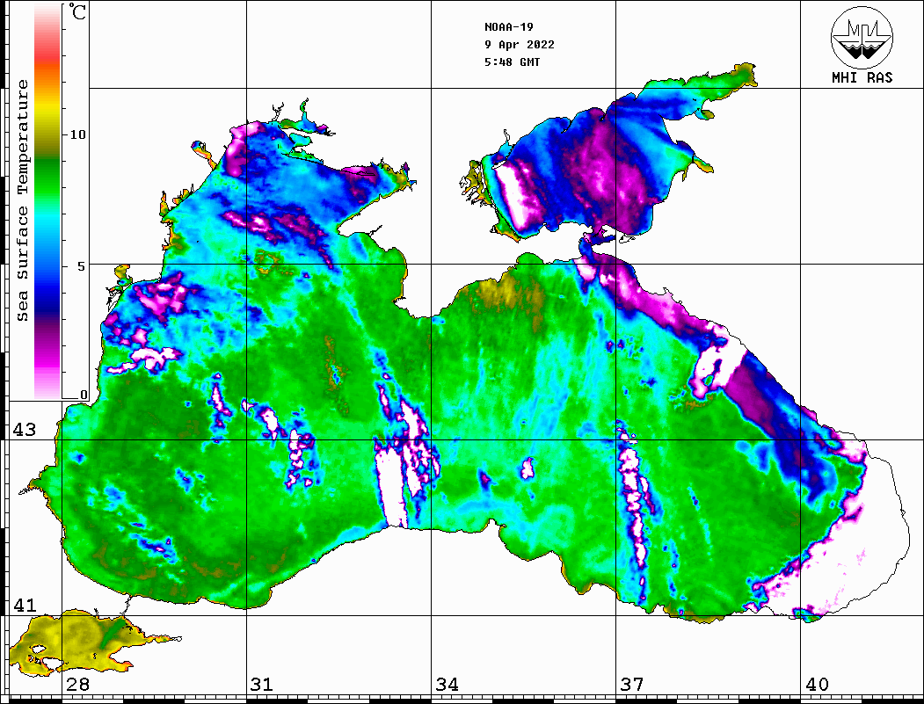Click longitude label '40'

coord(817,684)
